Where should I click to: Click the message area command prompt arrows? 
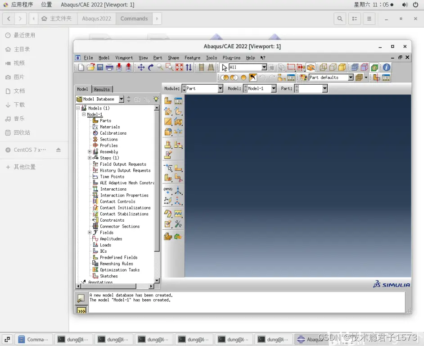[x=81, y=310]
